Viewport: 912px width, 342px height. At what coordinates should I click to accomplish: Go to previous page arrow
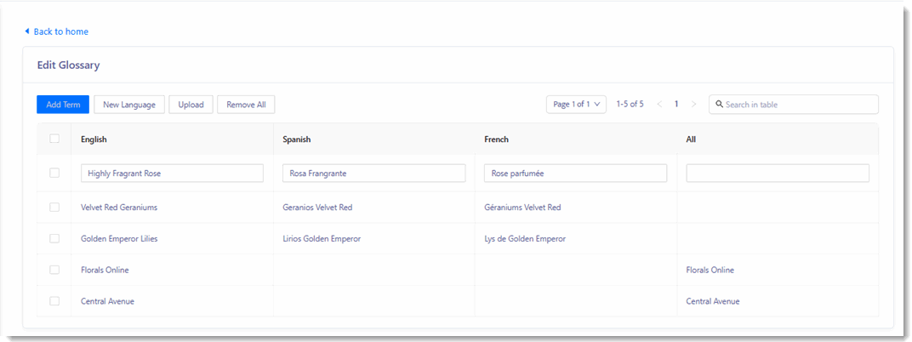pyautogui.click(x=659, y=105)
